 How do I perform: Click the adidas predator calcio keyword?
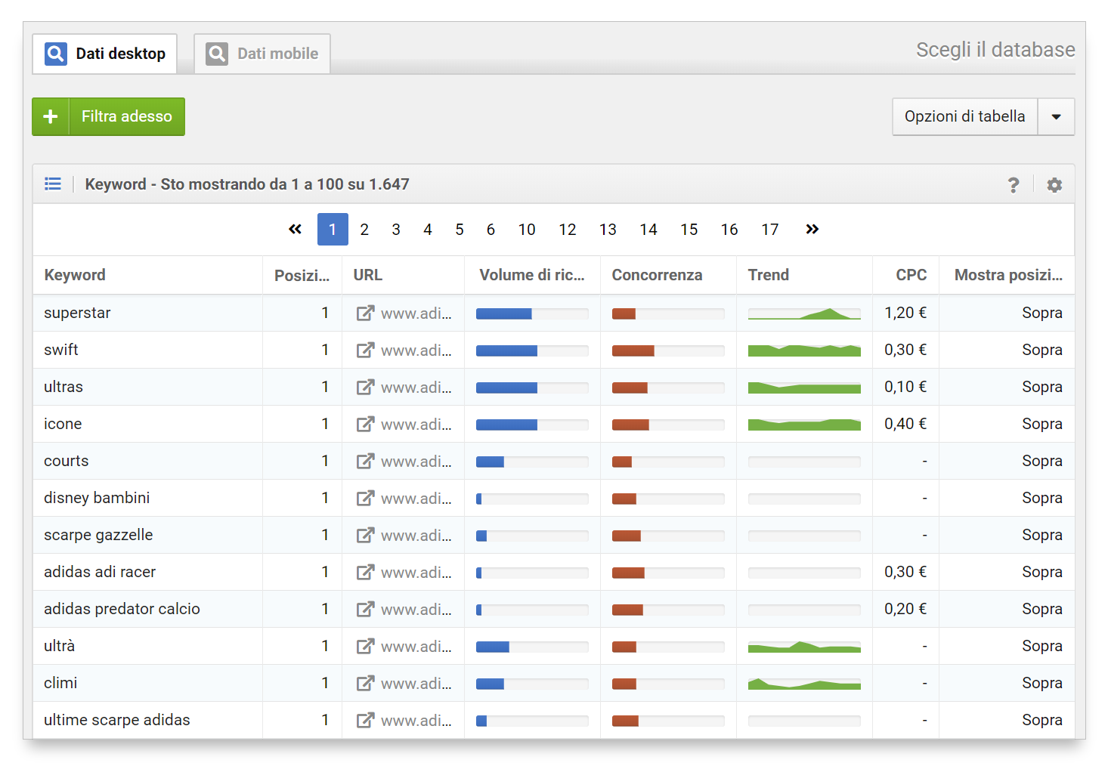point(122,609)
